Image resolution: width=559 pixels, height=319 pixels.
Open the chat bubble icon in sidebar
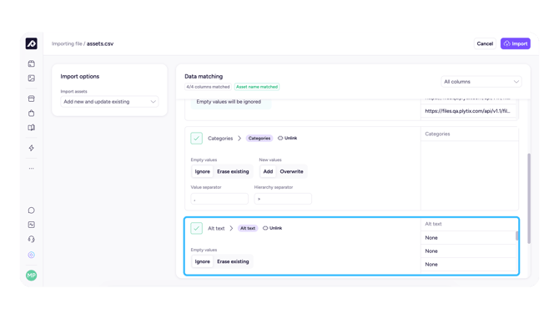click(x=32, y=210)
